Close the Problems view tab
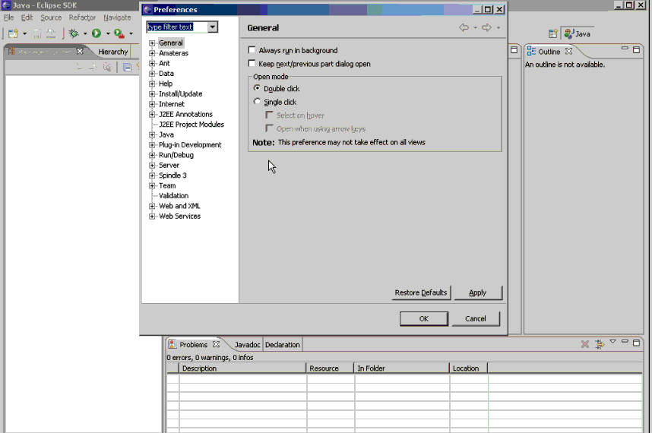Viewport: 652px width, 433px height. (x=217, y=344)
